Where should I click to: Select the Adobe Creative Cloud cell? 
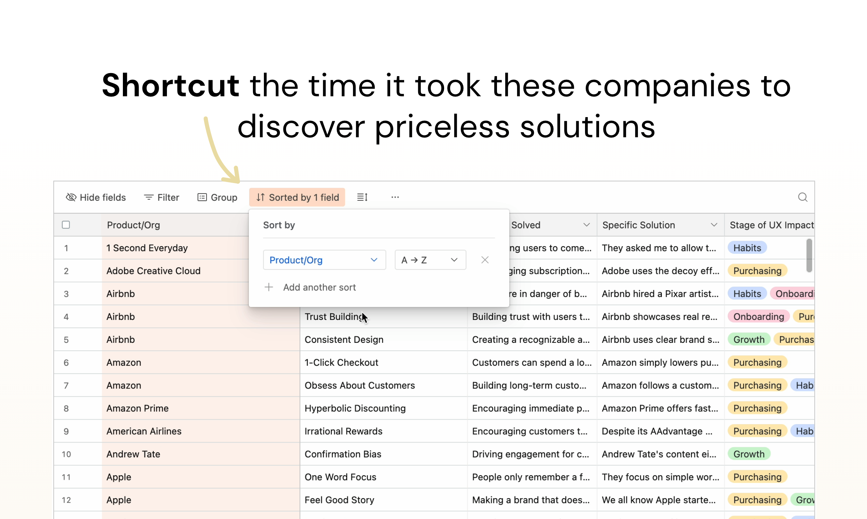(x=175, y=271)
